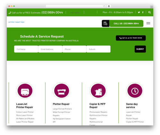
Task: Click 'Mono Laser Printer' text
Action: click(24, 115)
